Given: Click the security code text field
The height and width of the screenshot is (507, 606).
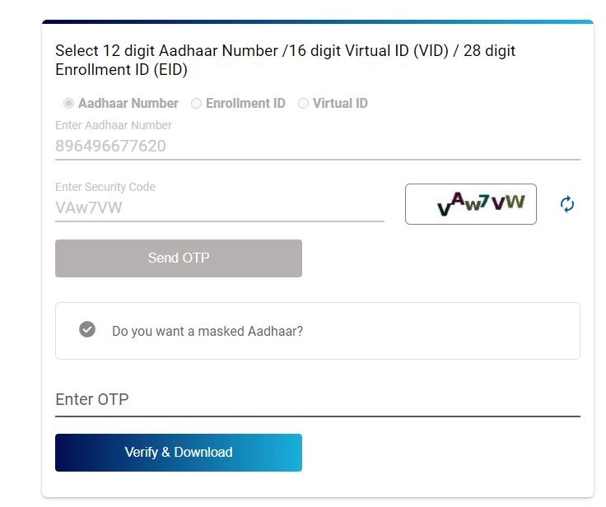Looking at the screenshot, I should [219, 207].
